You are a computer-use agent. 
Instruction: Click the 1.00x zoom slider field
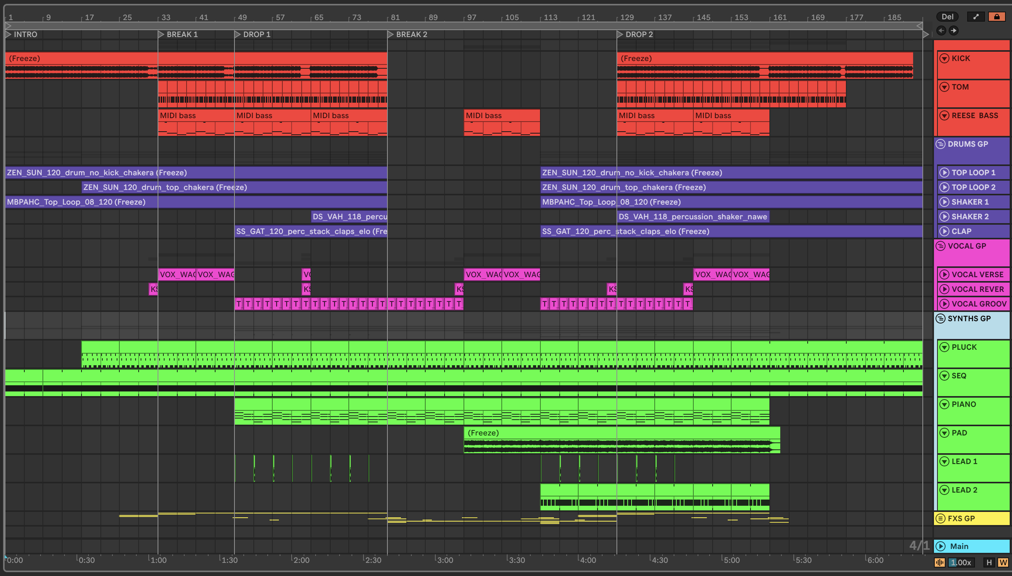point(961,562)
